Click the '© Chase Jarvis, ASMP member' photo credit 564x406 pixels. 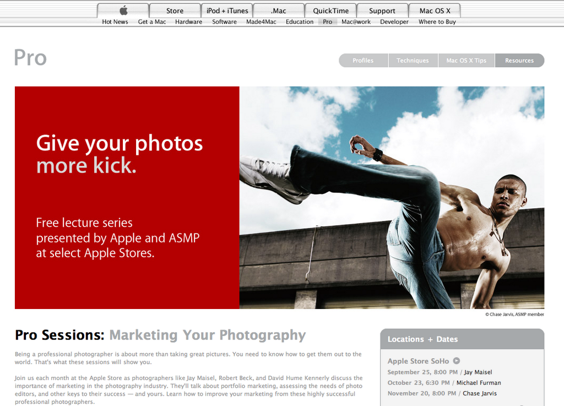pos(514,315)
